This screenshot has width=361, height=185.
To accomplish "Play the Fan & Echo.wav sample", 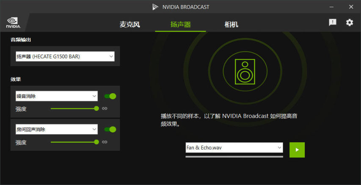I will point(297,150).
